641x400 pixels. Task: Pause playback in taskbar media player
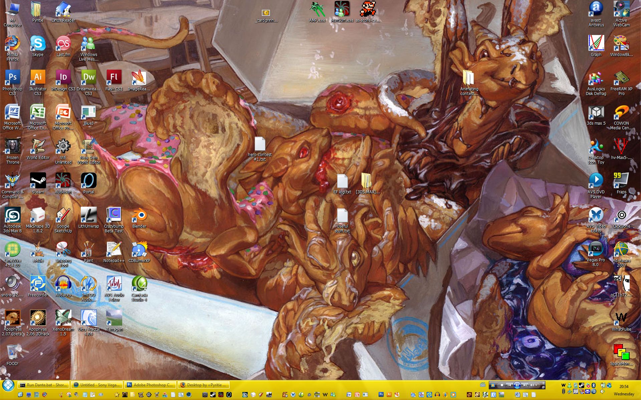coord(517,385)
